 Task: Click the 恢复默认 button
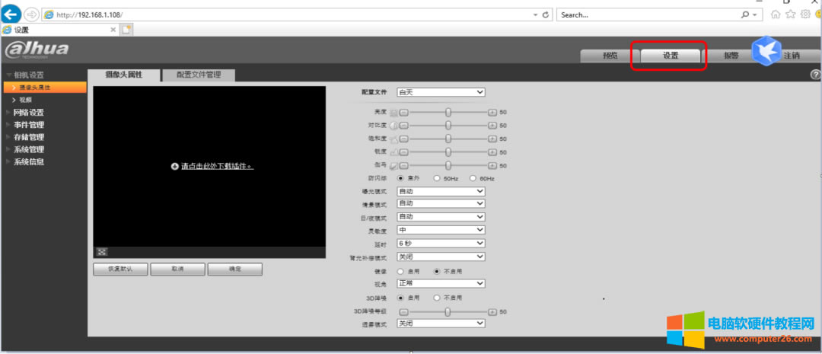point(119,269)
